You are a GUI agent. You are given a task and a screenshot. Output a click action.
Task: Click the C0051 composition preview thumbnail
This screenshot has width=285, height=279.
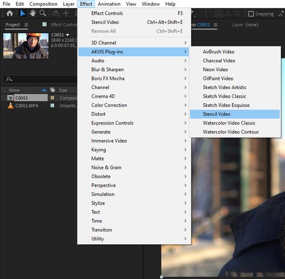pos(26,46)
